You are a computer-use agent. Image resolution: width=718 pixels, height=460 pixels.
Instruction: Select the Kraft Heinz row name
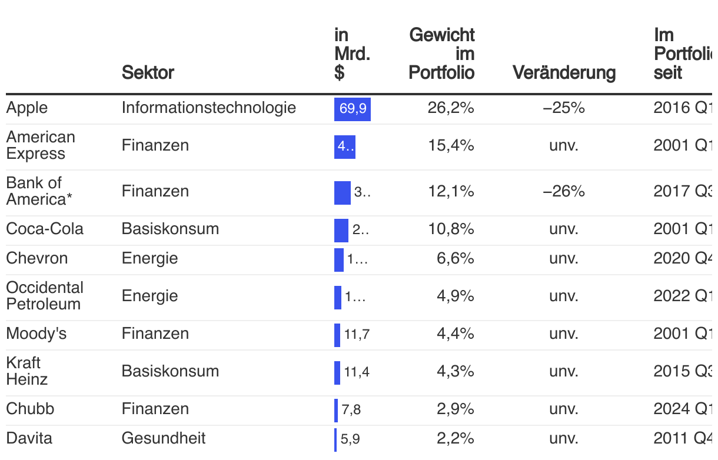click(26, 371)
